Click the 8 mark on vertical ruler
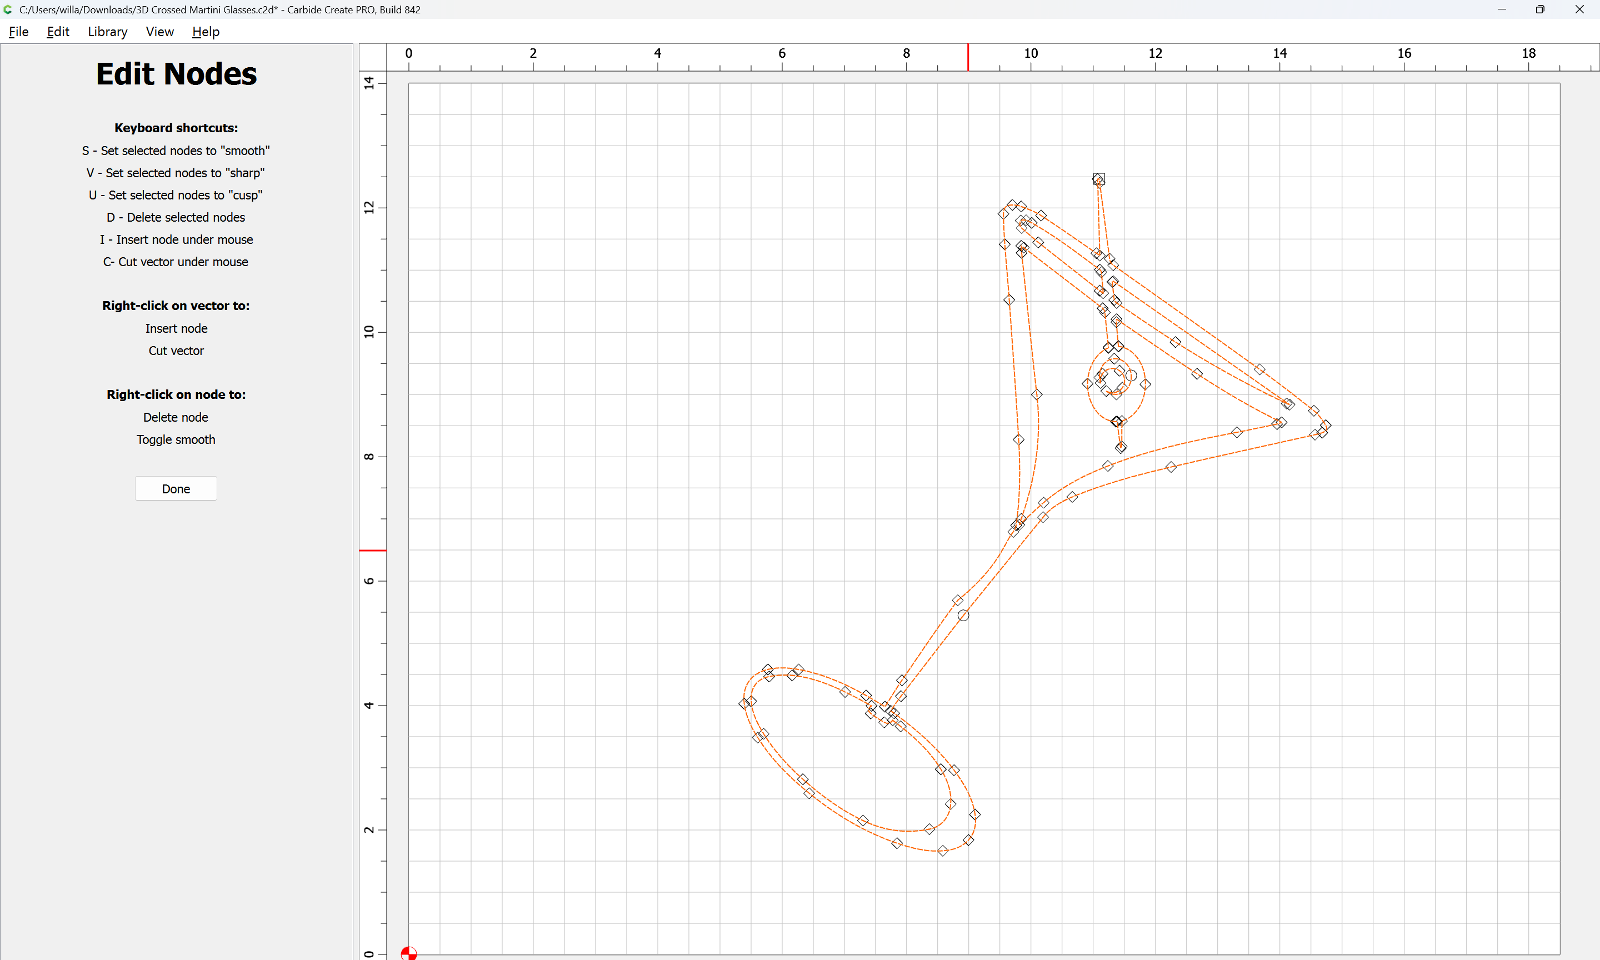This screenshot has height=960, width=1600. [369, 457]
